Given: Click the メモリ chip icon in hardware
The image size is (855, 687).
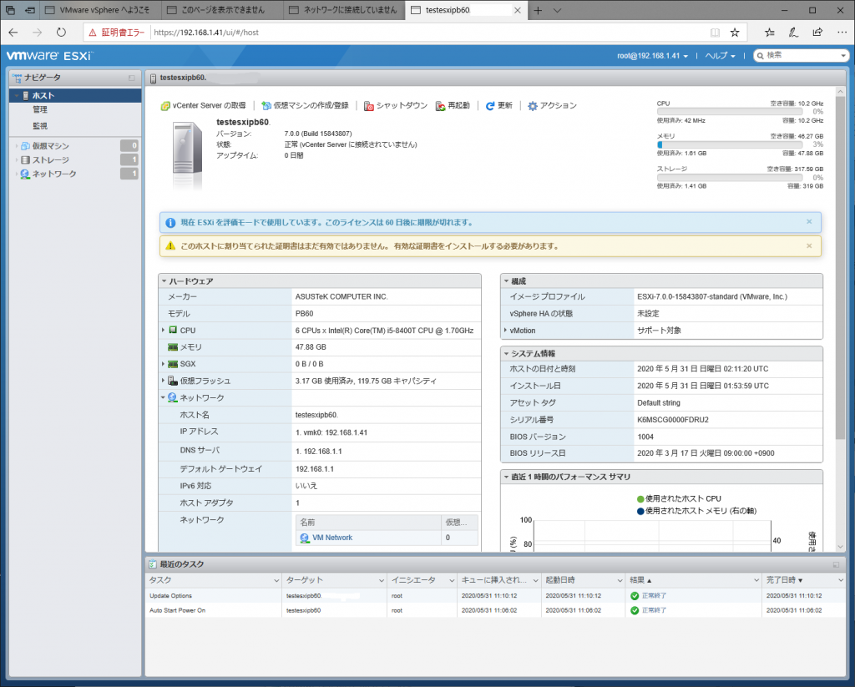Looking at the screenshot, I should [173, 347].
